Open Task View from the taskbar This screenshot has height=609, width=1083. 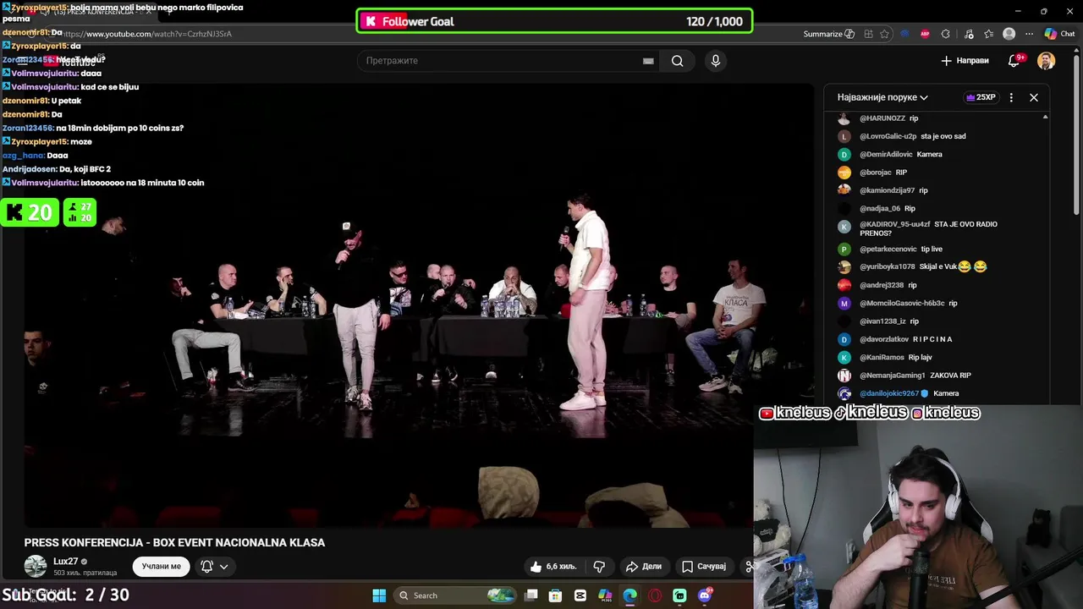tap(531, 595)
